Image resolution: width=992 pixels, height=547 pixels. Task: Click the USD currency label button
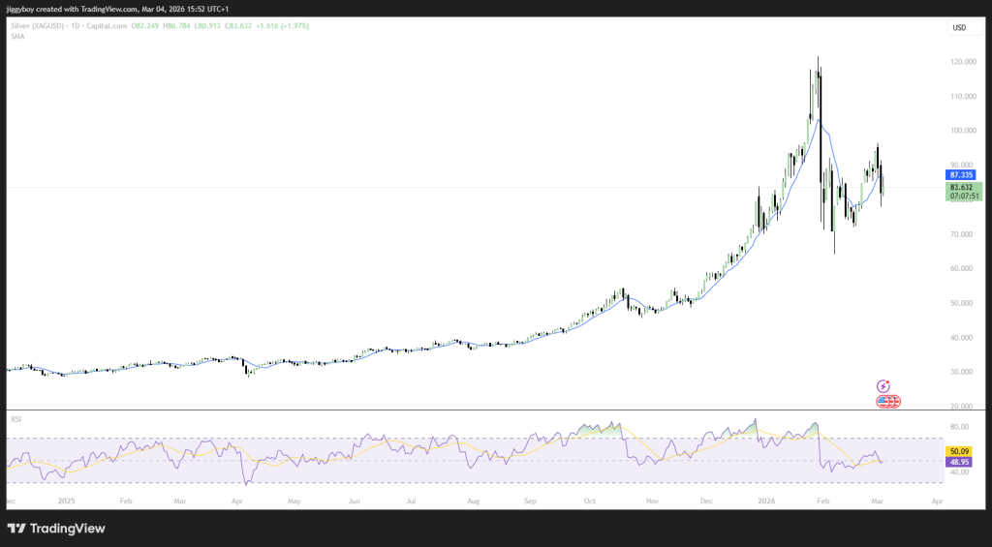point(959,27)
